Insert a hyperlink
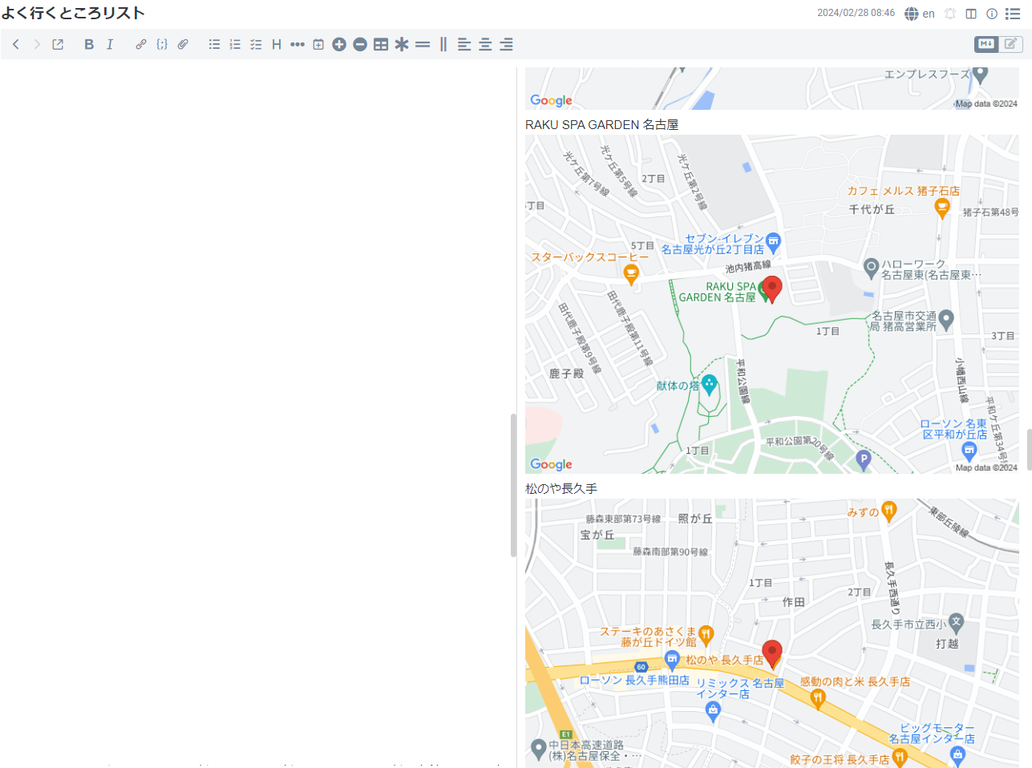1032x768 pixels. (x=141, y=44)
